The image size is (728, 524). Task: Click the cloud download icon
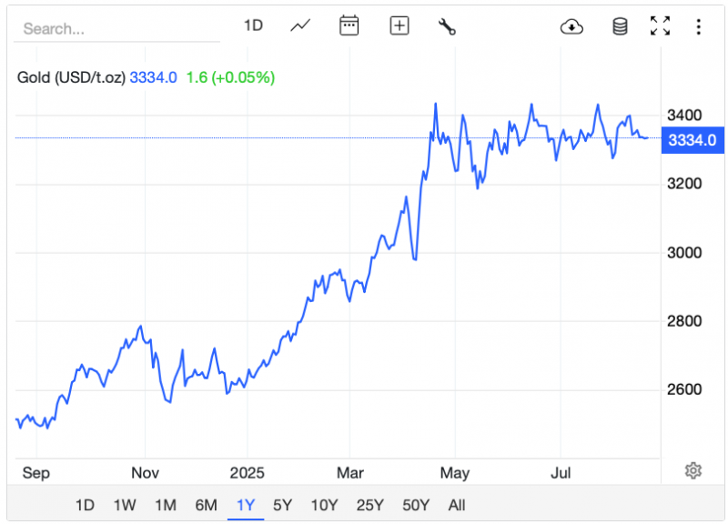(x=571, y=26)
